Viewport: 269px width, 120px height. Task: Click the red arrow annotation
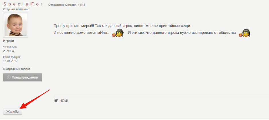click(x=35, y=99)
